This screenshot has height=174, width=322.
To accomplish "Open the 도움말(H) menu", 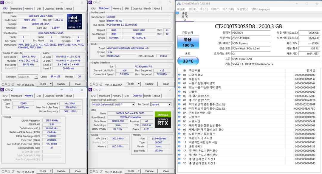I will tap(242, 9).
